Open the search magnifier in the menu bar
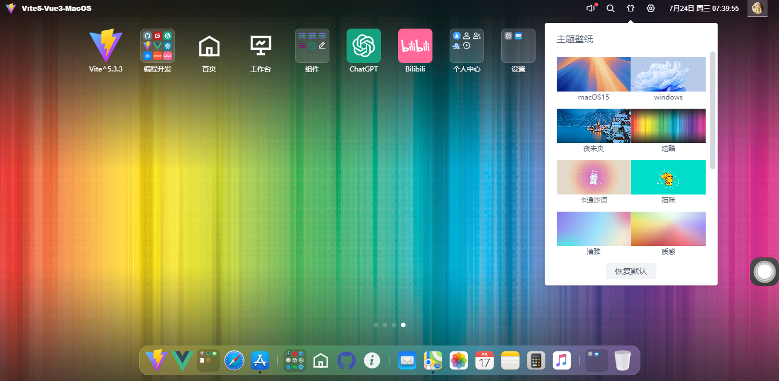 point(610,9)
